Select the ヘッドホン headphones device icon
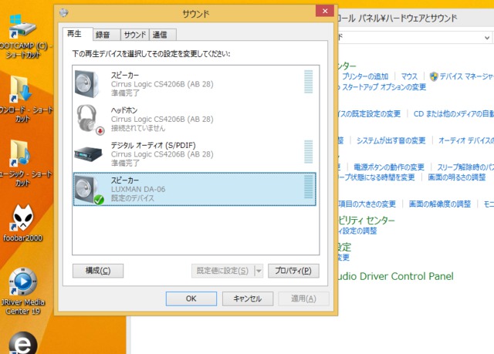 (x=90, y=120)
